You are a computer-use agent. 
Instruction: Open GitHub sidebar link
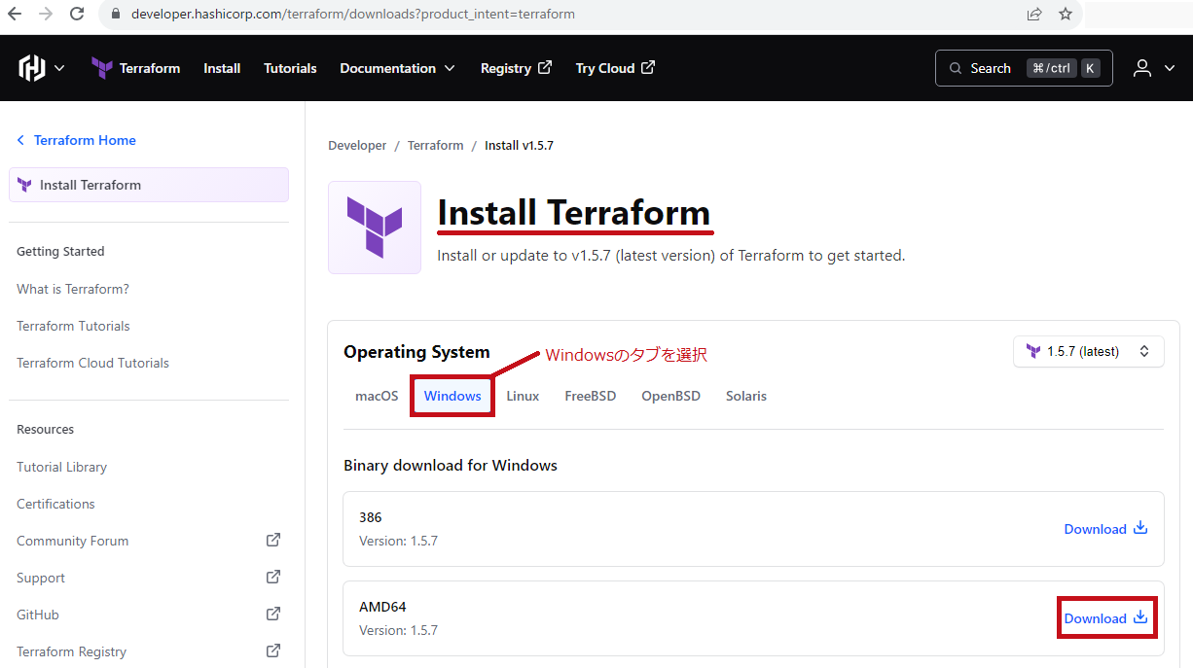click(38, 615)
